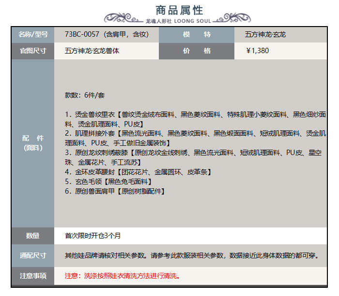Click item 6 原创兽面肩甲 line
This screenshot has width=339, height=296.
pos(115,191)
